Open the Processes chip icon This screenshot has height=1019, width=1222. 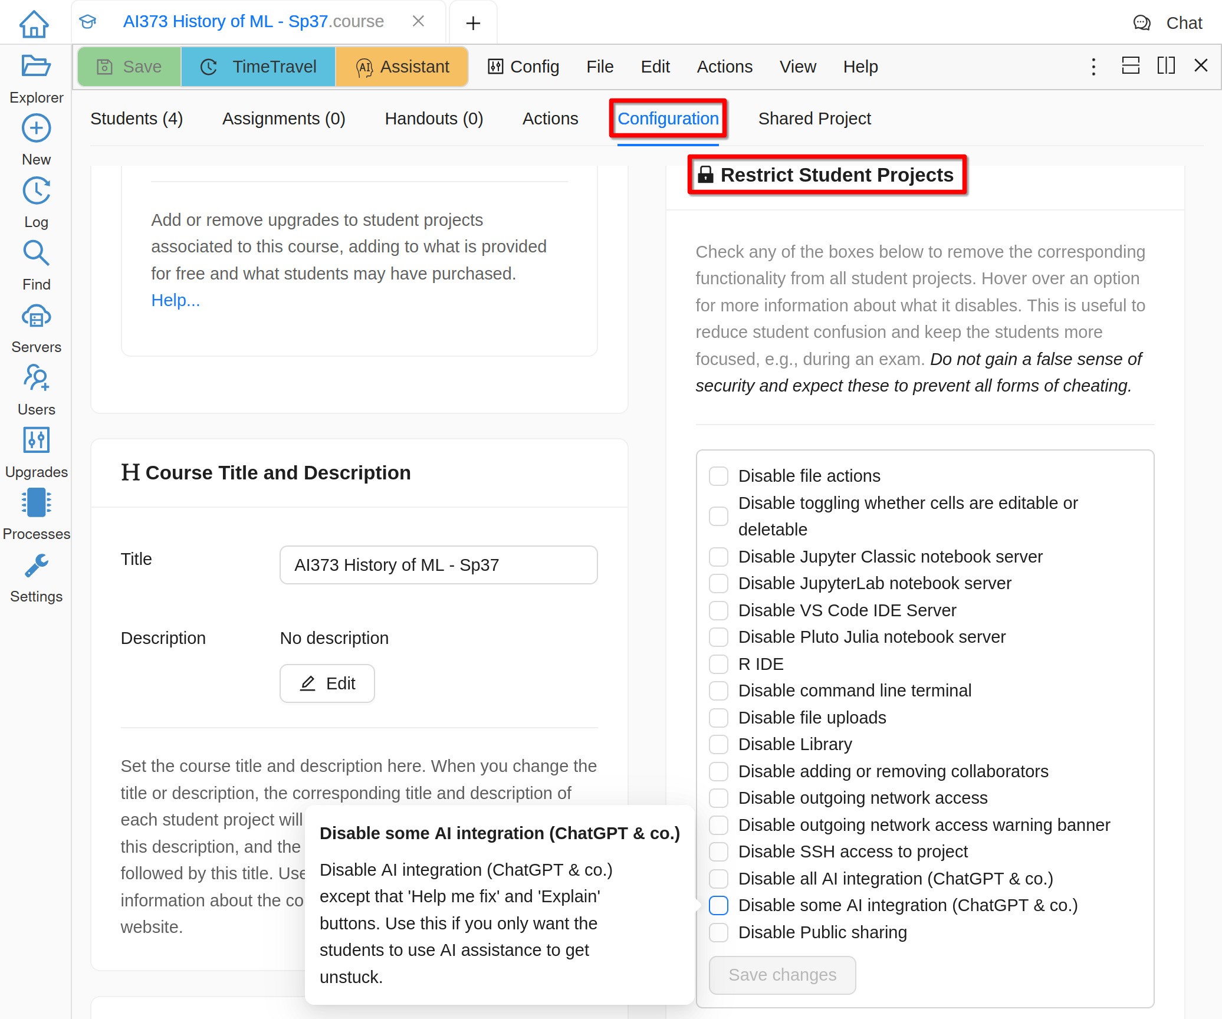pyautogui.click(x=36, y=503)
